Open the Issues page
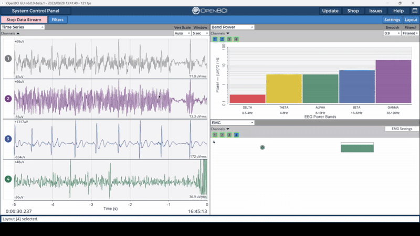The height and width of the screenshot is (236, 420). [x=376, y=10]
